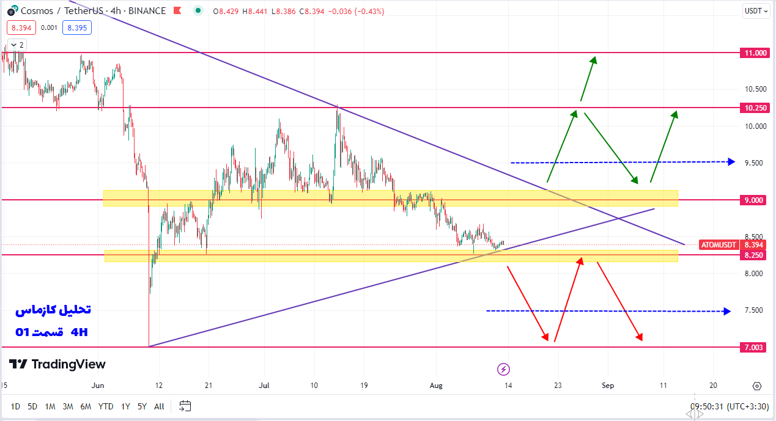Click the TradingView logo
Viewport: 776px width, 421px height.
[57, 364]
